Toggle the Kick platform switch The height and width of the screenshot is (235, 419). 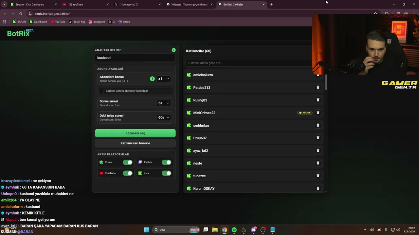pos(166,173)
